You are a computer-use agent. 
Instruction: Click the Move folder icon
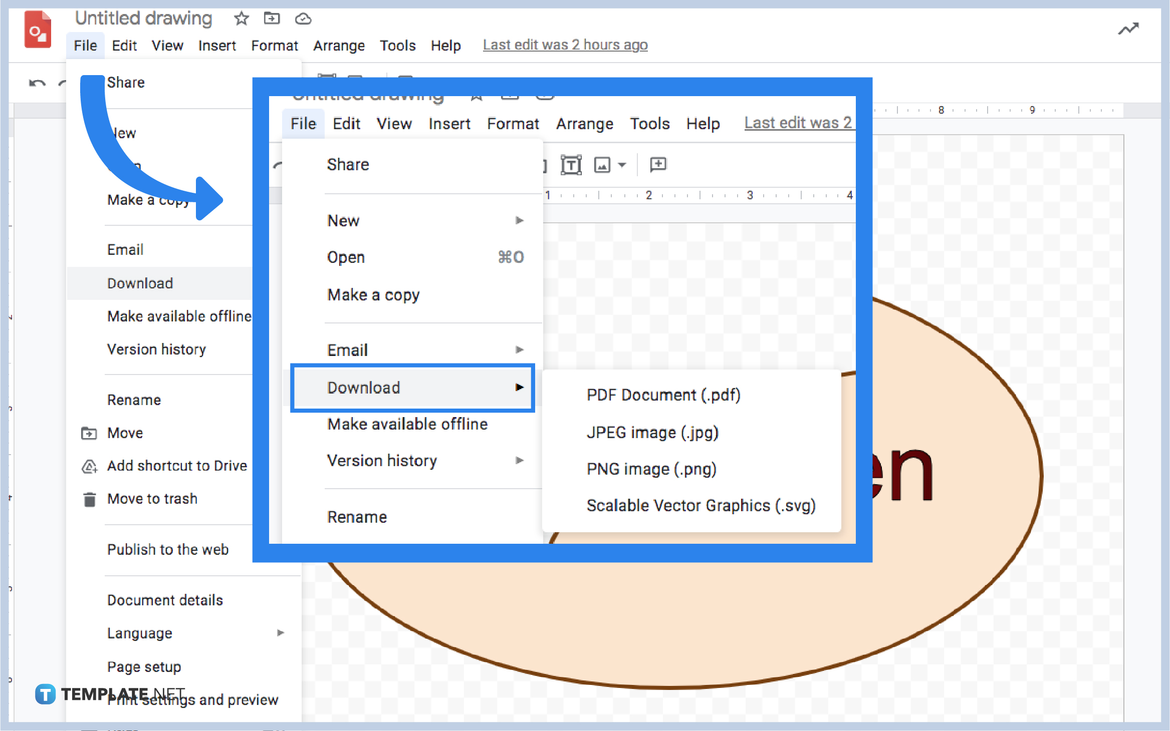90,432
